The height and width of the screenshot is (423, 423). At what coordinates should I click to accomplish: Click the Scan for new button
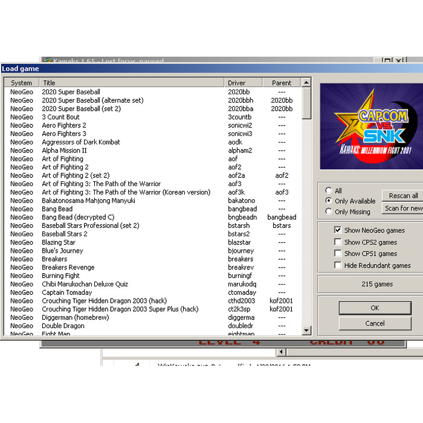tap(403, 208)
